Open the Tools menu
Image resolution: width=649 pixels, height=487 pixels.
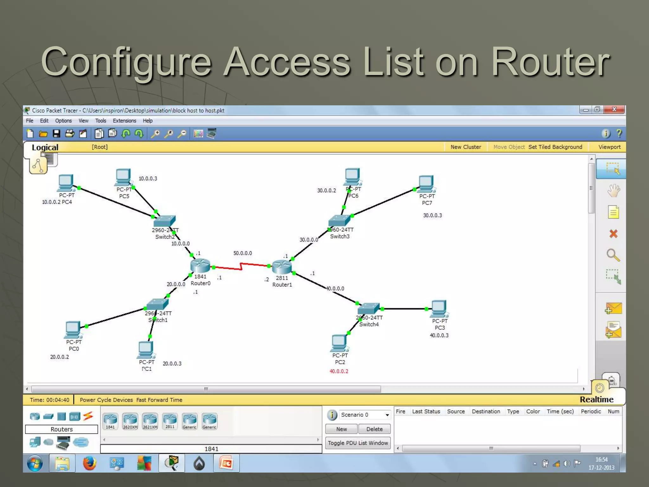(101, 121)
